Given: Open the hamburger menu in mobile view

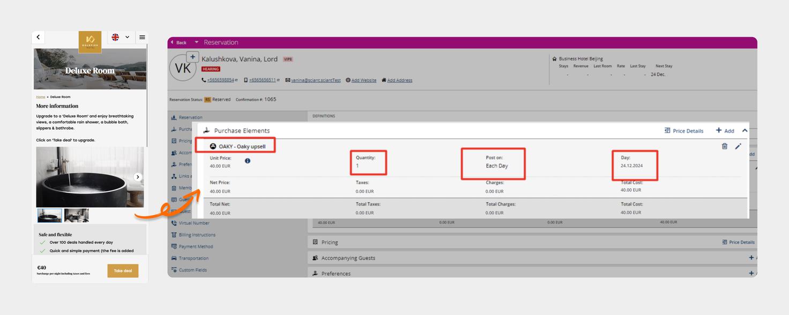Looking at the screenshot, I should (x=142, y=37).
